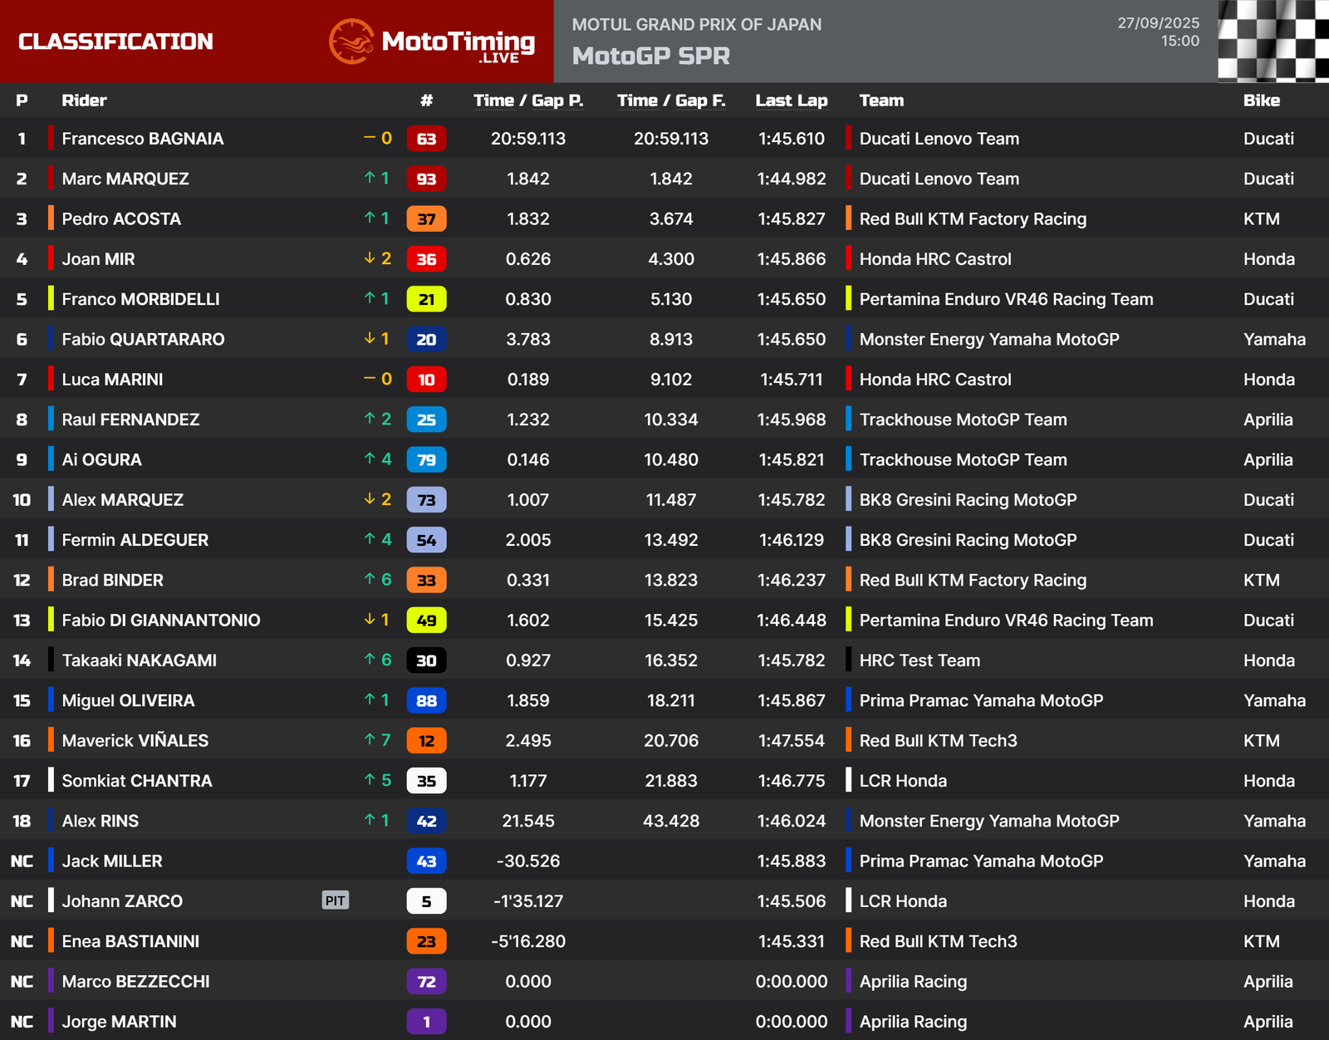Click Bagnaia's number 63 badge
Image resolution: width=1329 pixels, height=1040 pixels.
(x=426, y=139)
